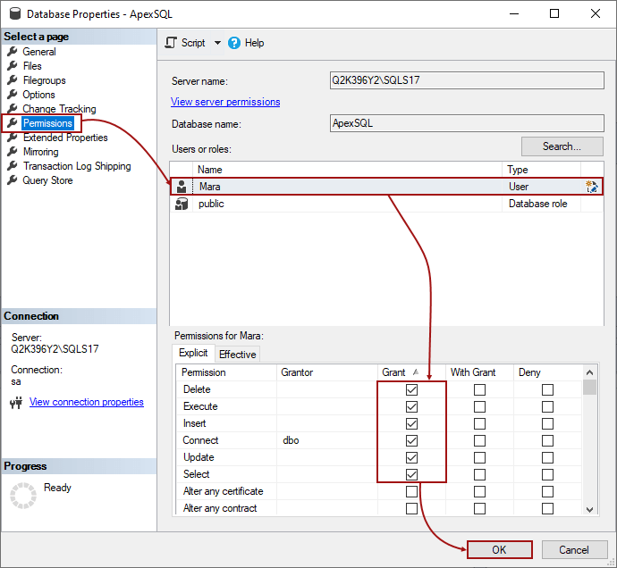Open the Change Tracking page
The height and width of the screenshot is (568, 617).
(59, 108)
